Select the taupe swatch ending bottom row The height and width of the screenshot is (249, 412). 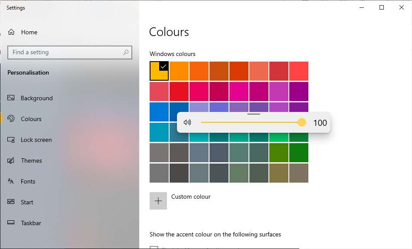pyautogui.click(x=299, y=173)
